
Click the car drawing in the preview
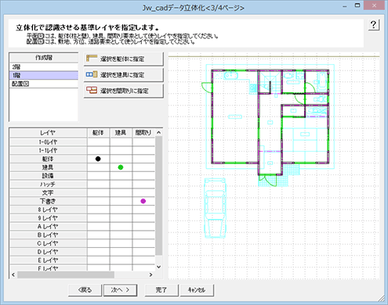[215, 208]
